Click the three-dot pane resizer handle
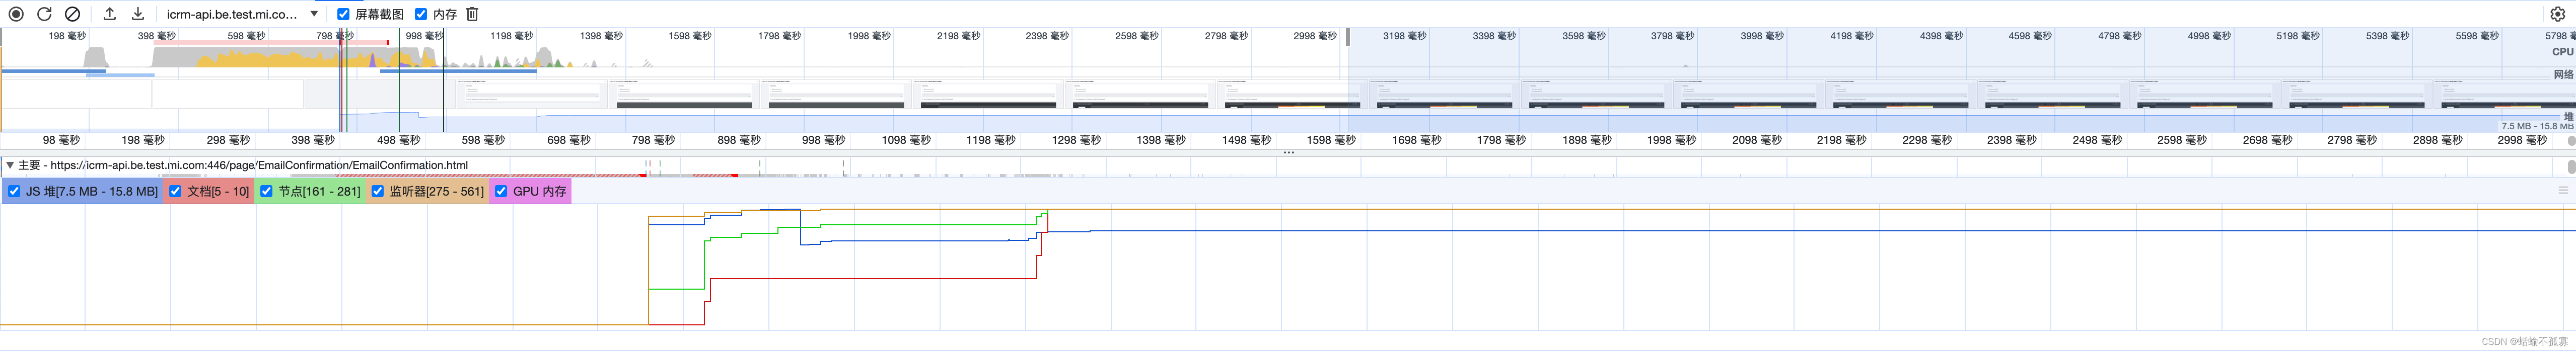The width and height of the screenshot is (2576, 351). coord(1288,152)
